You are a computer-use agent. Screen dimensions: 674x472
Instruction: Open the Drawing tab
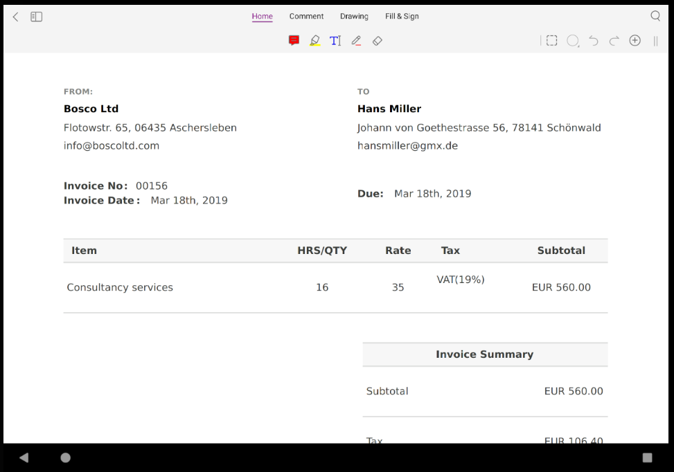click(354, 16)
